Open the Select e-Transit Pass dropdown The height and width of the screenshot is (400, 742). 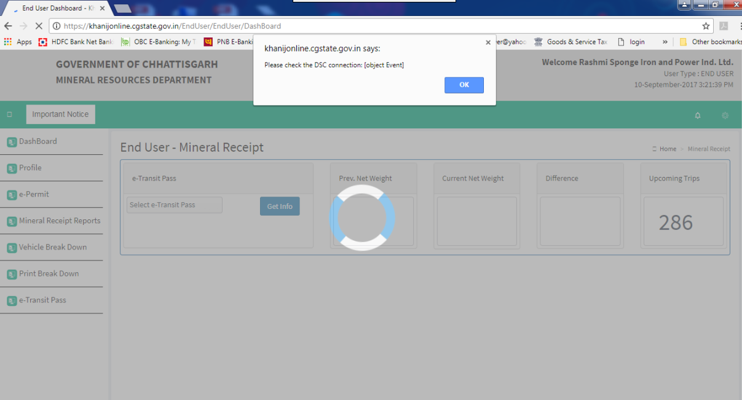pyautogui.click(x=174, y=205)
